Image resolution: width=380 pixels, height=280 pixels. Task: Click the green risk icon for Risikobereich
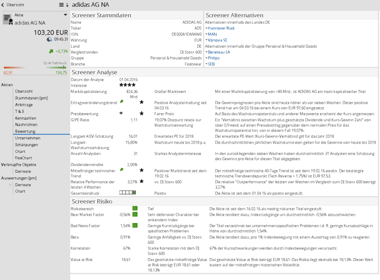coord(135,208)
